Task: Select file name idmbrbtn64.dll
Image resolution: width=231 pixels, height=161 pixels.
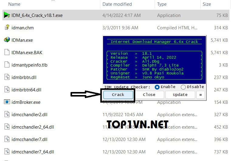Action: 26,90
